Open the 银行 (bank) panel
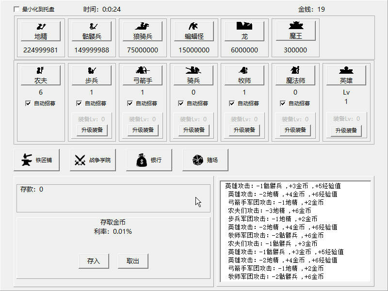The image size is (388, 291). coord(148,161)
